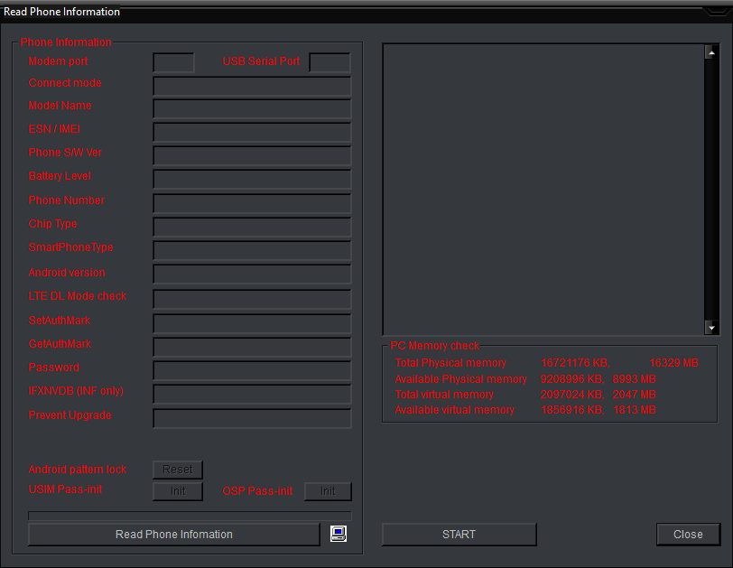
Task: Click the Android pattern lock label
Action: [x=77, y=470]
